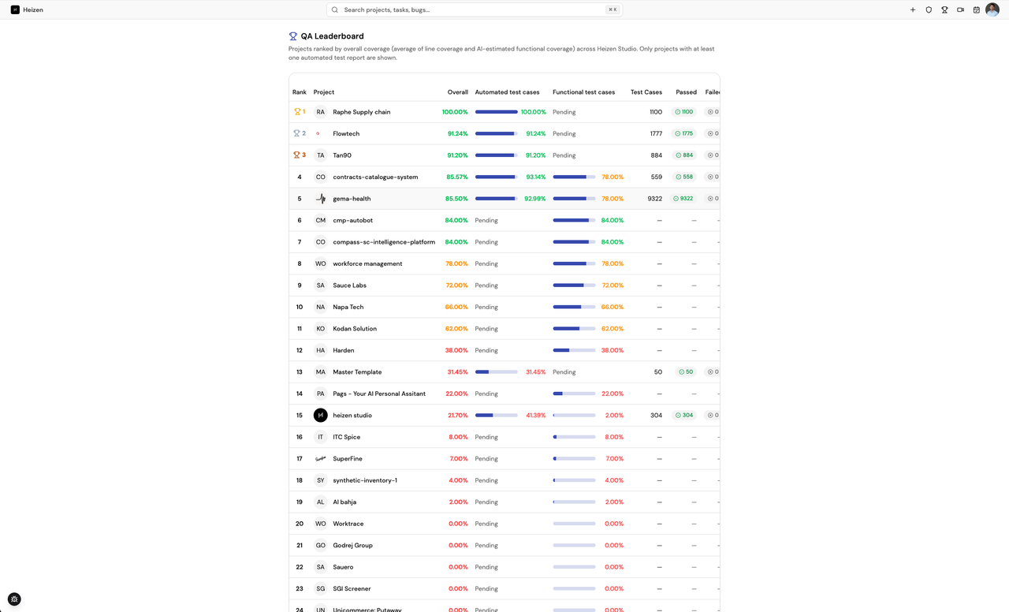Click the Sauce Labs project name
Viewport: 1009px width, 612px height.
[349, 285]
